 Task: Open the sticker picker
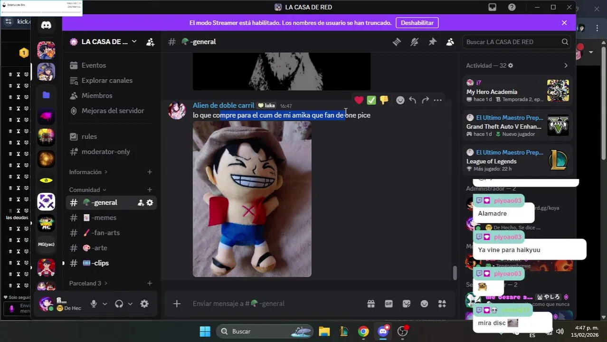pos(407,304)
